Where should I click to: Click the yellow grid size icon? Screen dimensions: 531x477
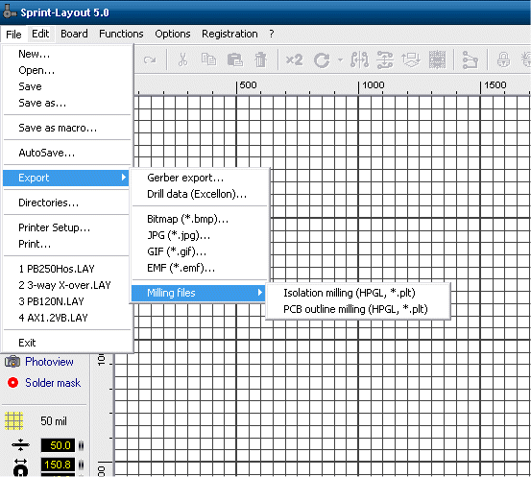(13, 420)
